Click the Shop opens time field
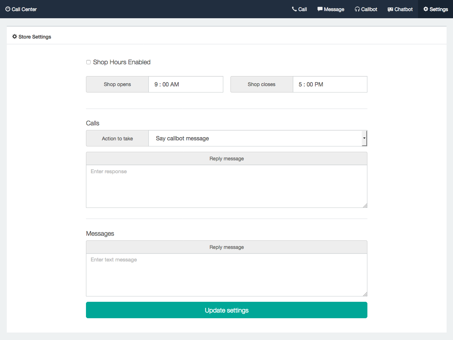 pyautogui.click(x=185, y=84)
